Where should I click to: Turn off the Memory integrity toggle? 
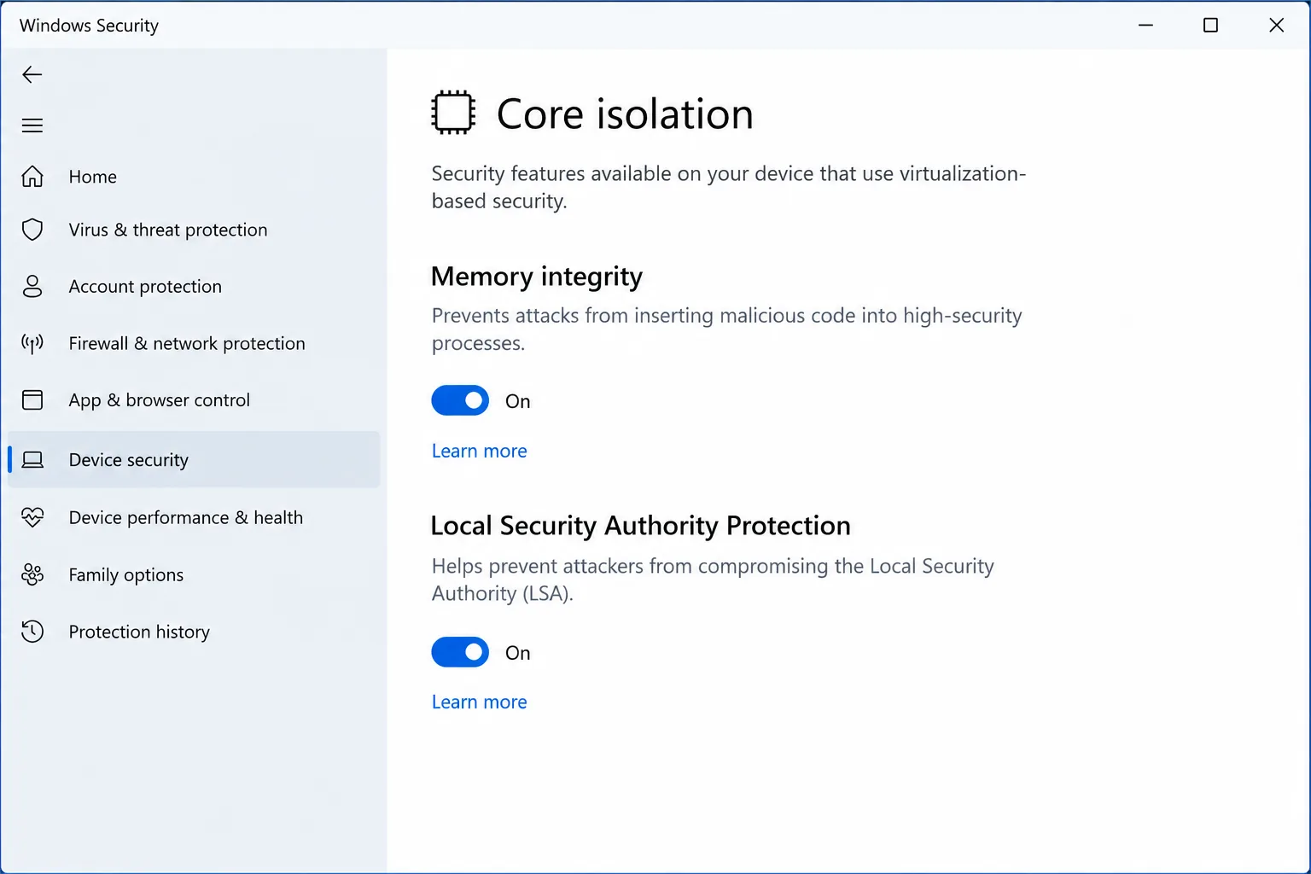[460, 400]
